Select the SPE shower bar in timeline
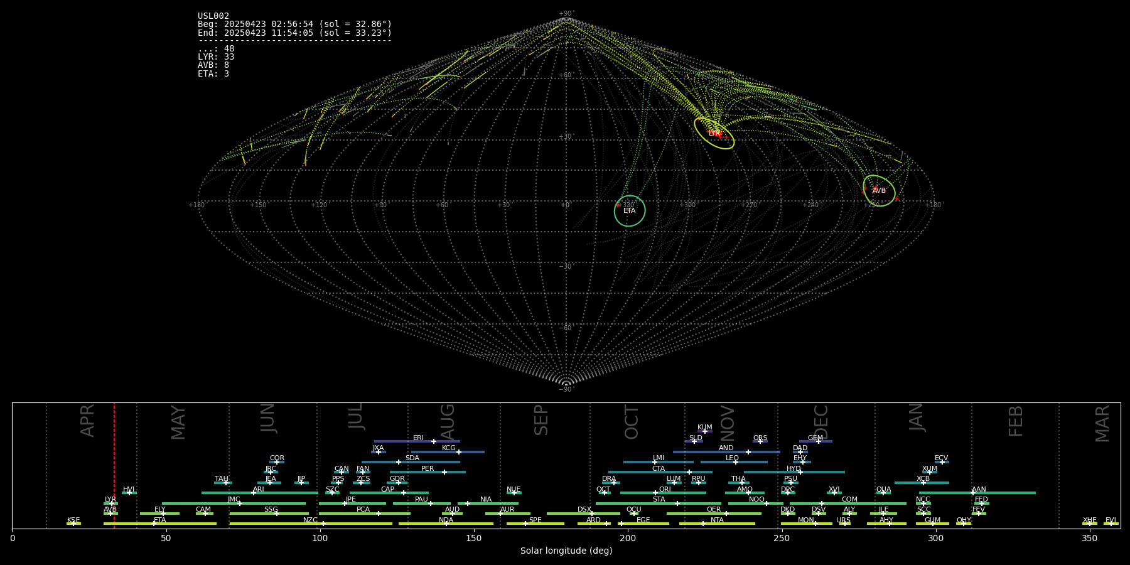Viewport: 1130px width, 565px height. [x=535, y=524]
